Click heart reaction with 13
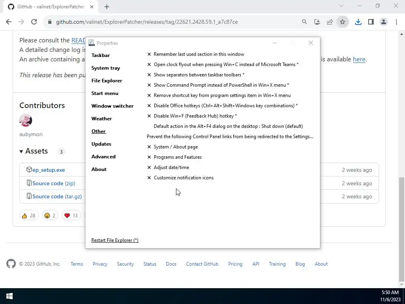Screen dimensions: 405x304 [x=71, y=215]
